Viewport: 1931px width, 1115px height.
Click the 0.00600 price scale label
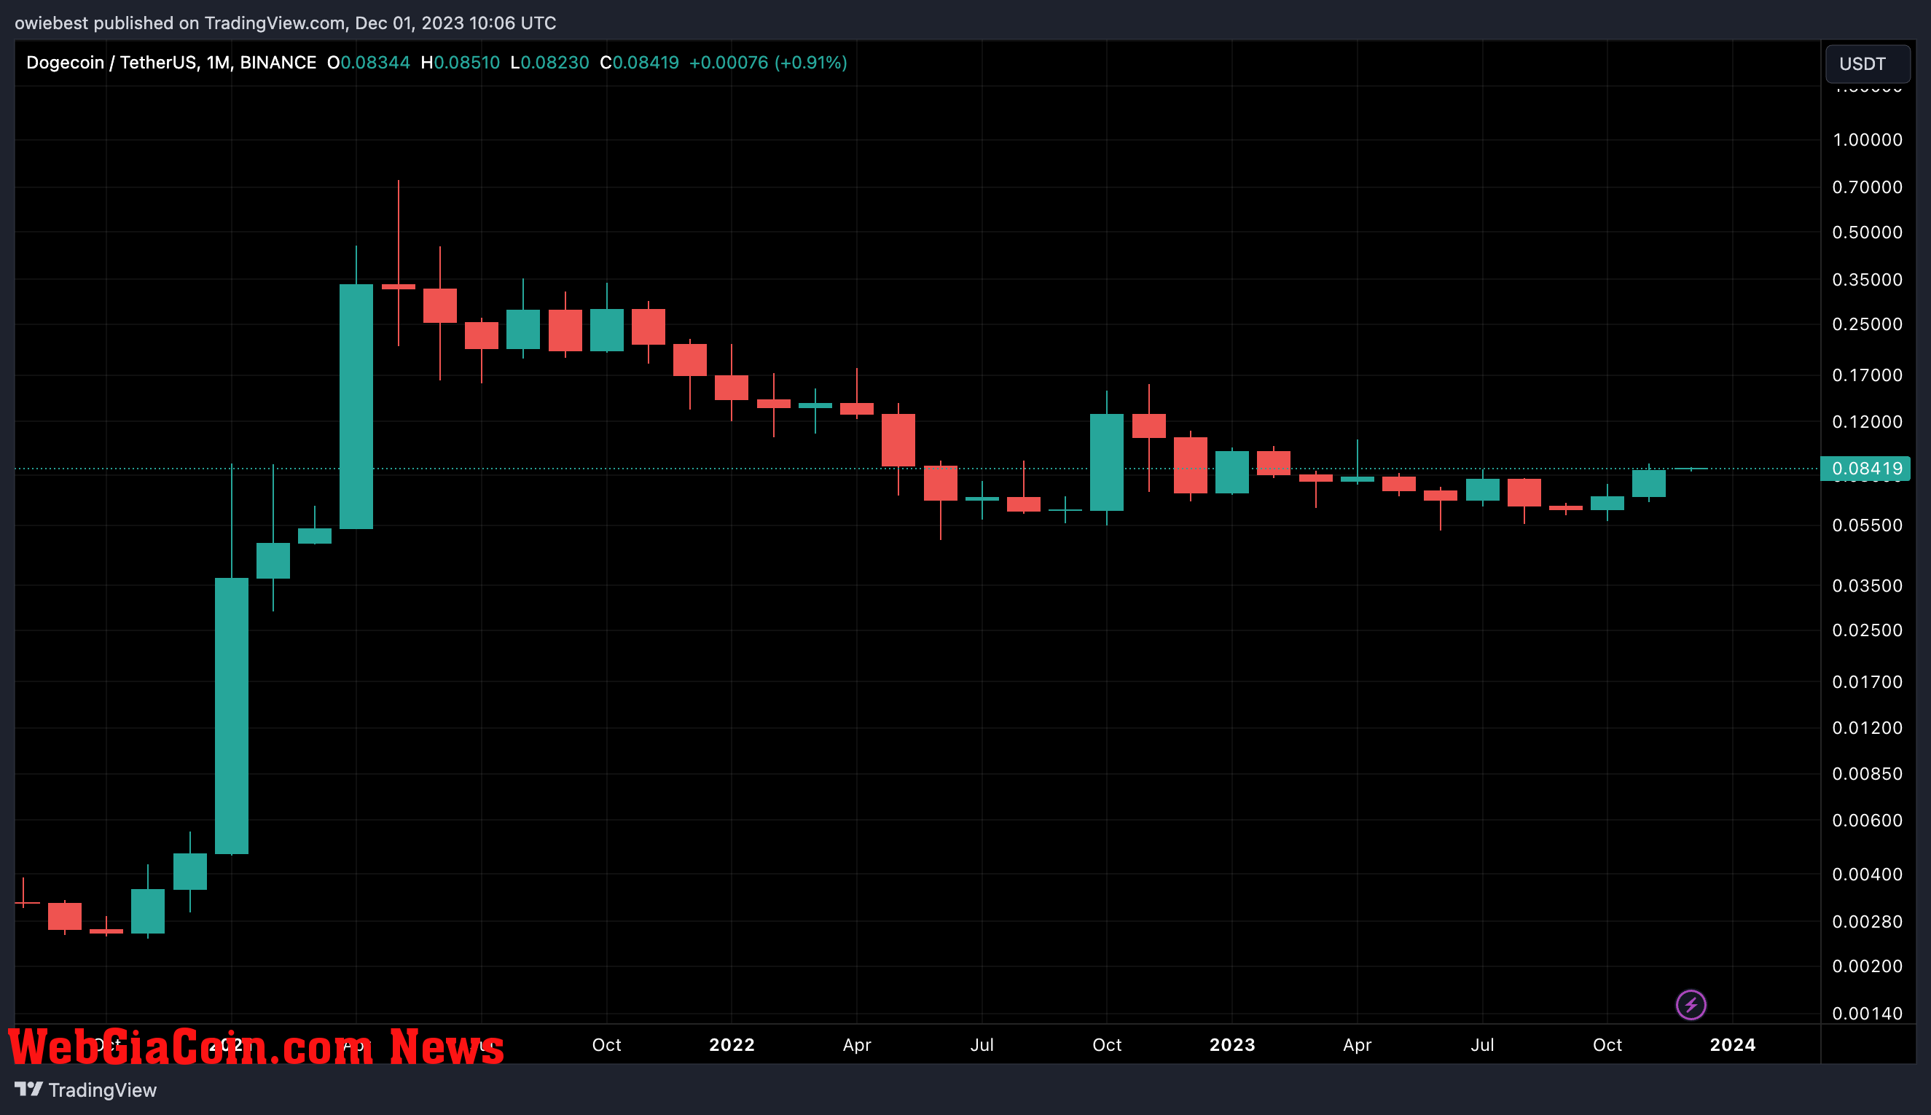[x=1867, y=820]
